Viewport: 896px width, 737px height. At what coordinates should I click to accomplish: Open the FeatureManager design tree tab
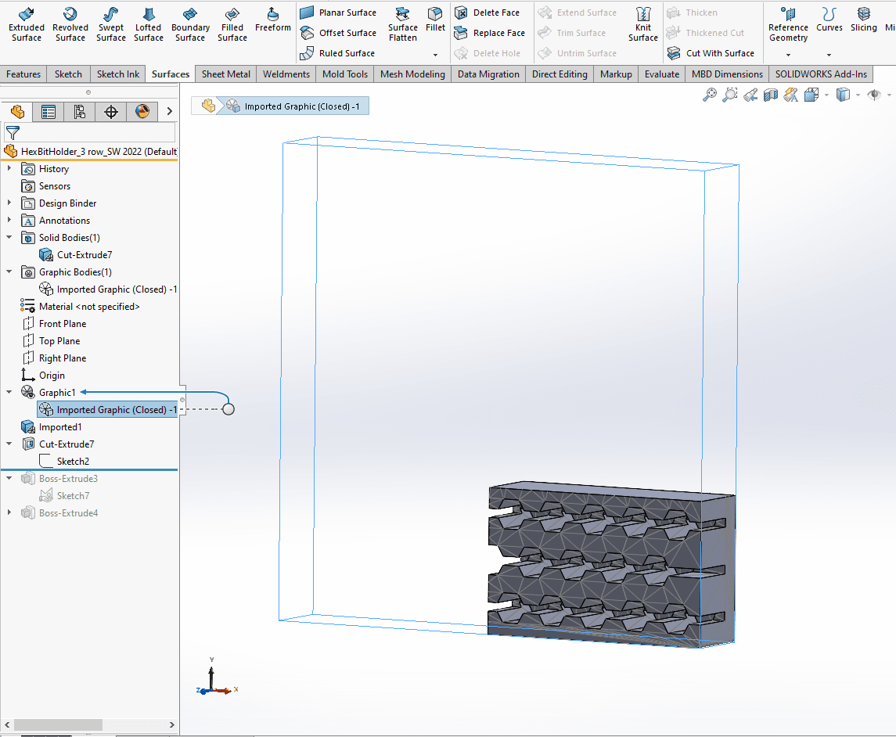tap(17, 111)
